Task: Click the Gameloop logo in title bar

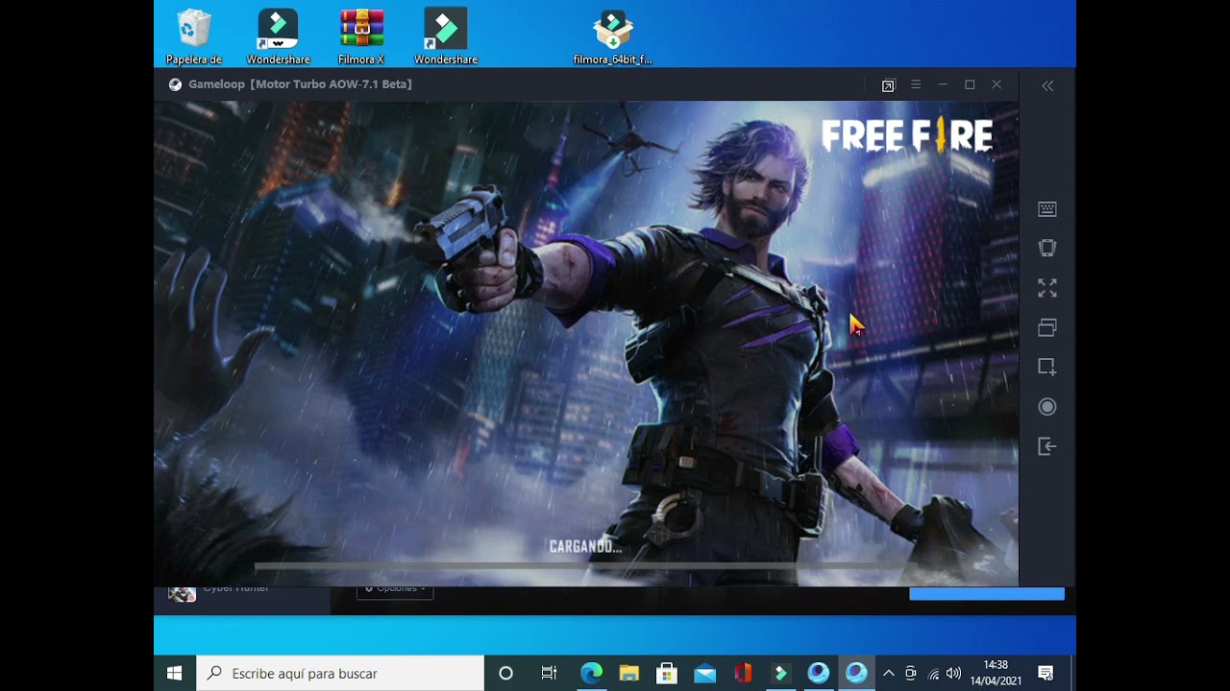Action: point(175,84)
